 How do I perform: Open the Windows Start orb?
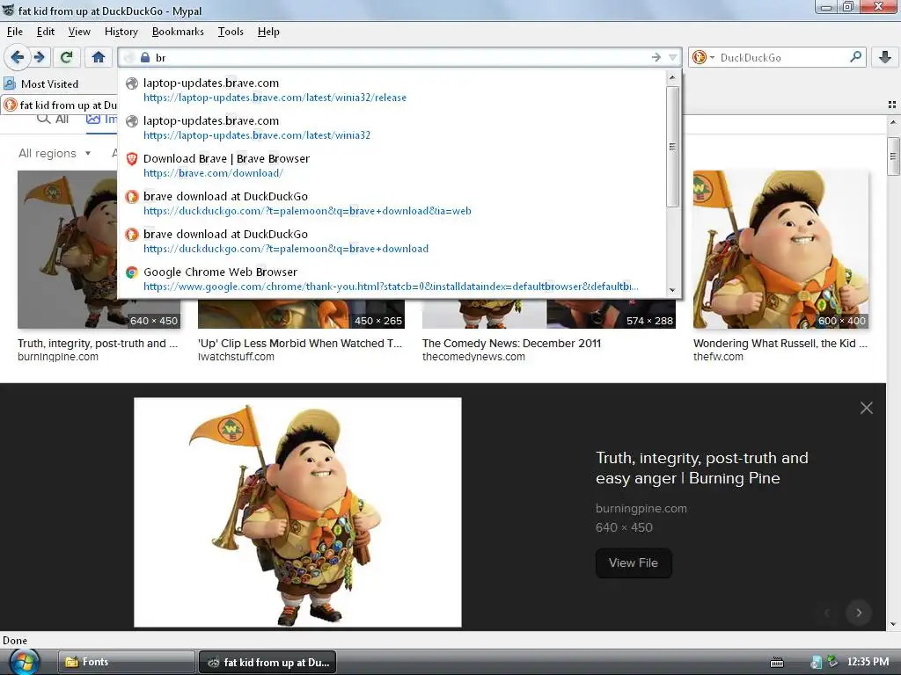click(x=25, y=663)
